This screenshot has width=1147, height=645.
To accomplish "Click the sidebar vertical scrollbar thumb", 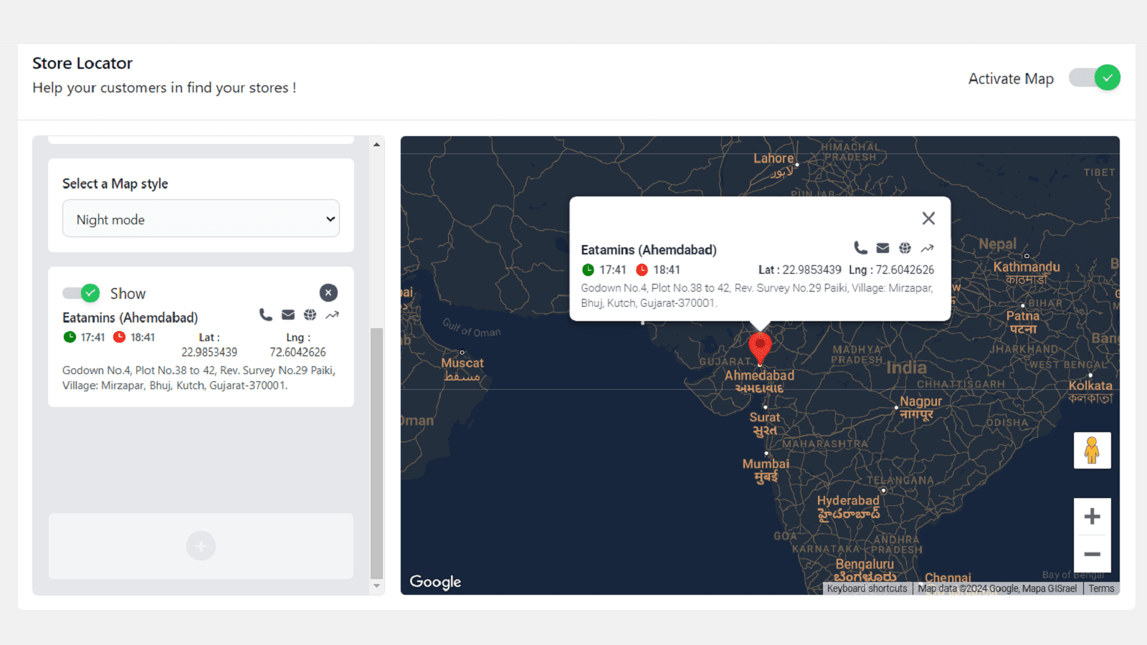I will tap(376, 451).
